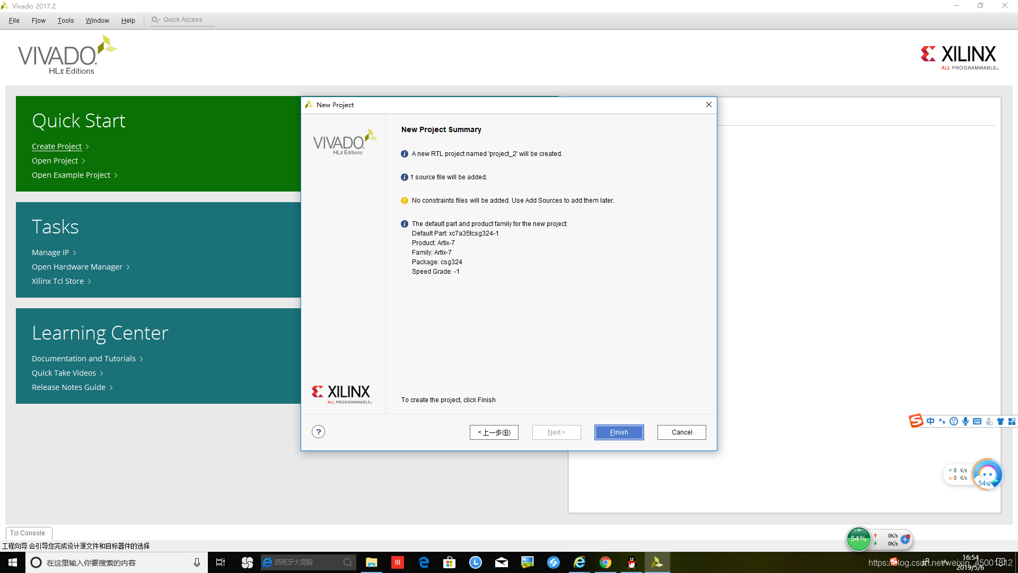Cancel the New Project wizard
1018x573 pixels.
[681, 432]
